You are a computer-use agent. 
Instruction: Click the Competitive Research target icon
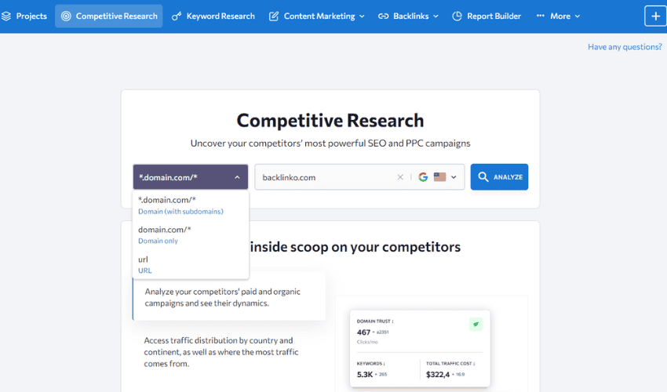coord(66,16)
